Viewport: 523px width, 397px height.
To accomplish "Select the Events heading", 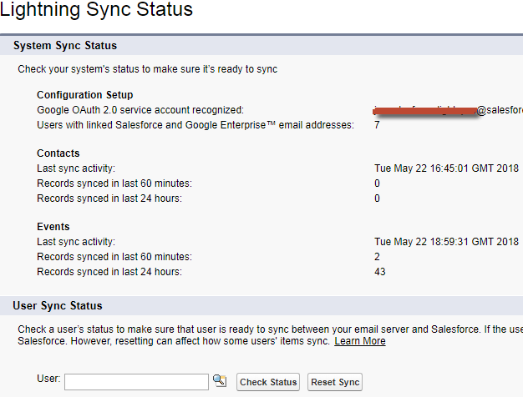I will coord(53,227).
